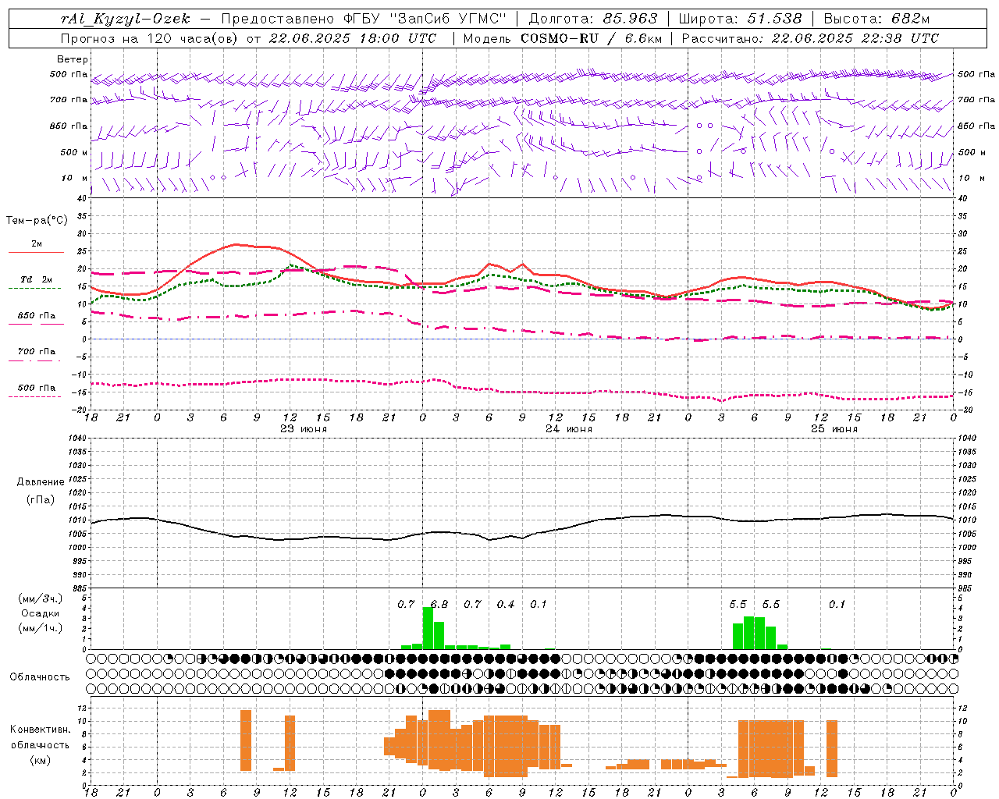The height and width of the screenshot is (799, 999).
Task: Click the (гПа) pressure unit label
Action: click(x=41, y=500)
